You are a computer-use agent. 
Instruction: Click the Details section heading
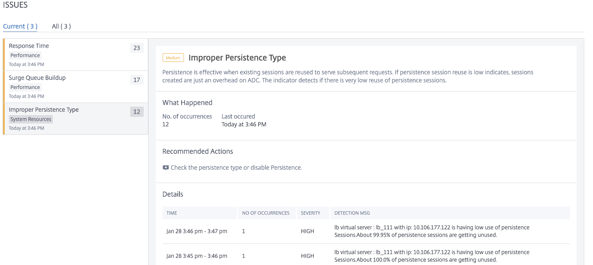(173, 194)
